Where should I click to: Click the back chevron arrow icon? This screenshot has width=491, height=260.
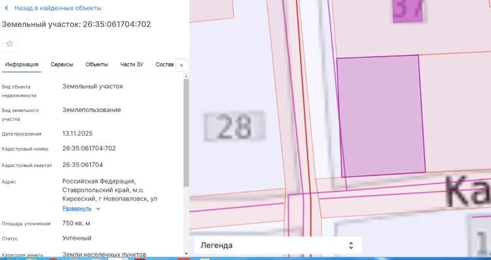7,8
